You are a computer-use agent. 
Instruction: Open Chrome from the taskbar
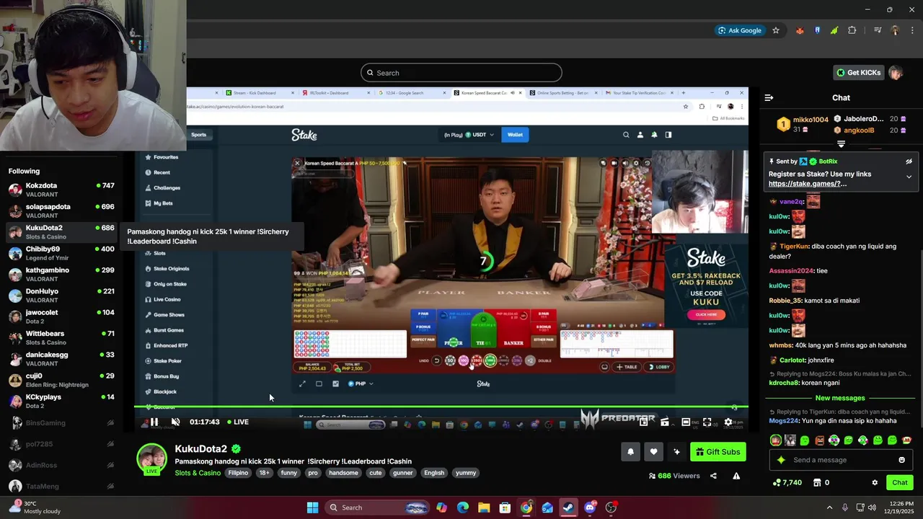point(526,507)
